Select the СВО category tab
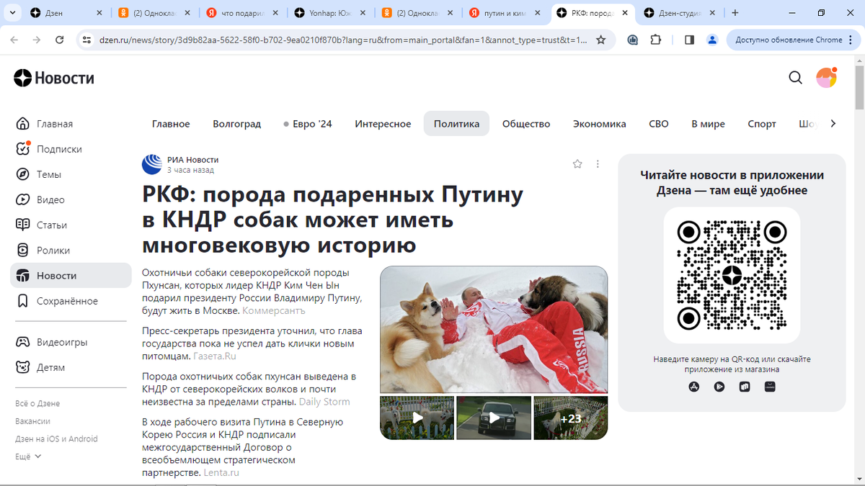Screen dimensions: 865x486 coord(659,124)
